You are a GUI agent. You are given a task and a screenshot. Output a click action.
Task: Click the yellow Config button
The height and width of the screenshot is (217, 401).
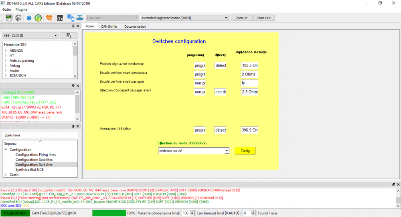[x=245, y=151]
